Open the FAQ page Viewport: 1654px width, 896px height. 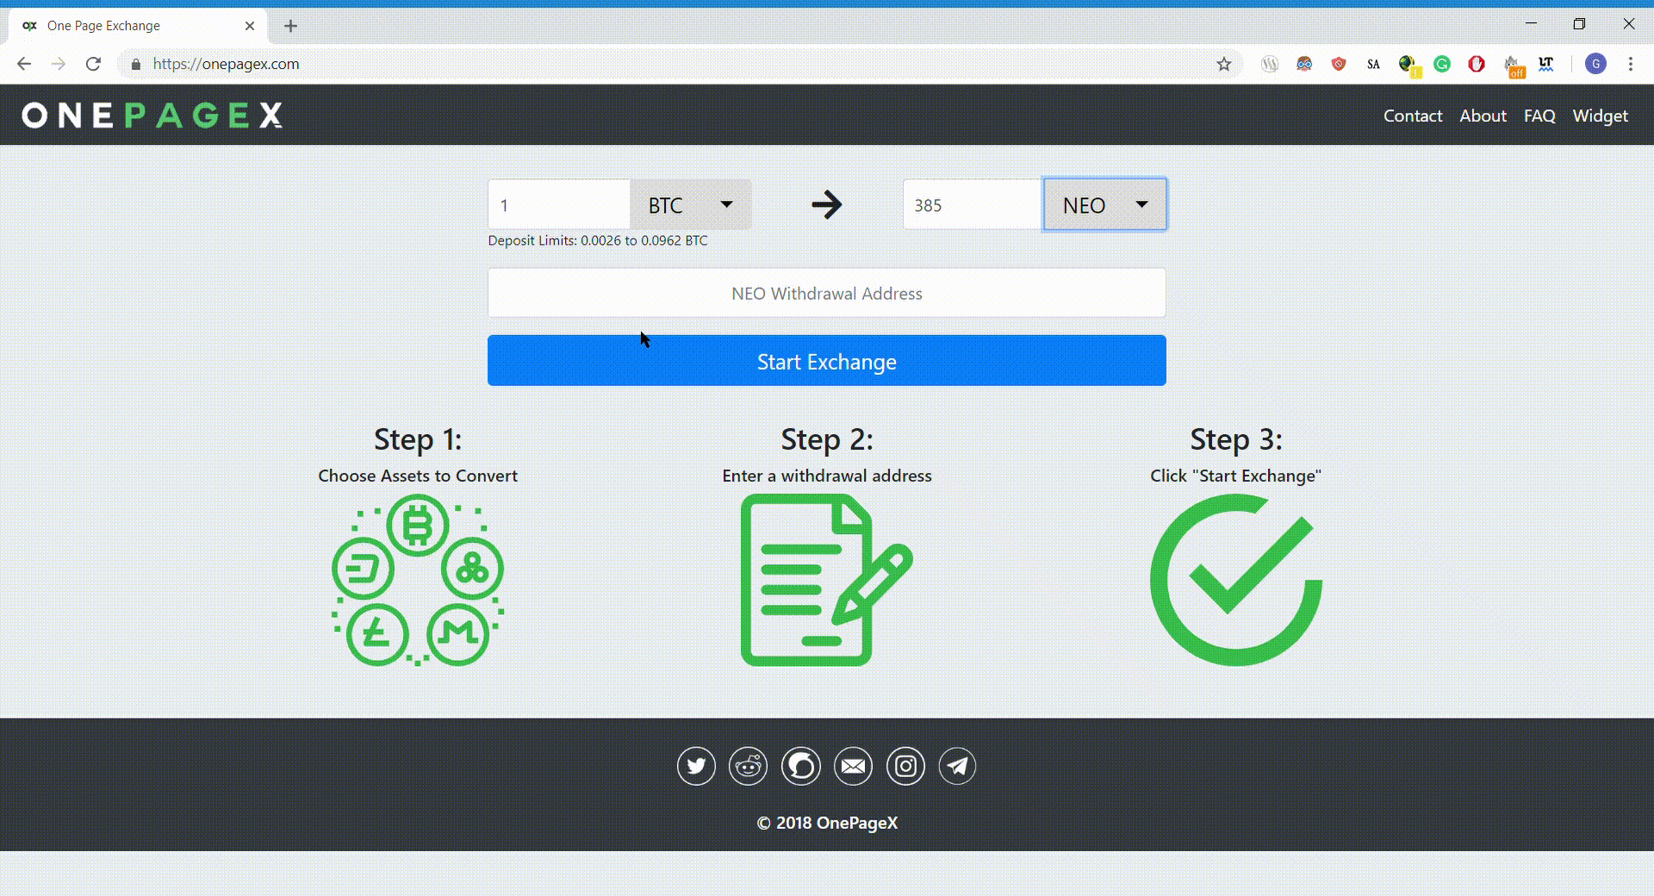click(1539, 115)
